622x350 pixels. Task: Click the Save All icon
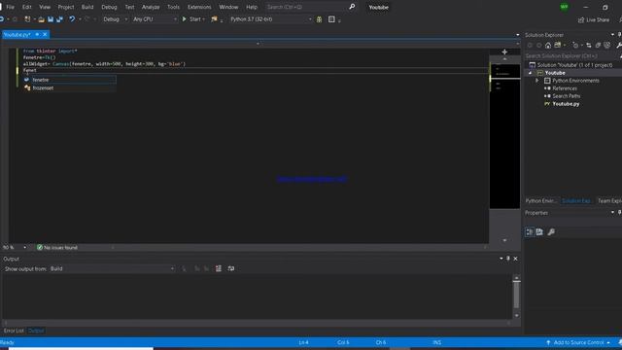tap(59, 19)
